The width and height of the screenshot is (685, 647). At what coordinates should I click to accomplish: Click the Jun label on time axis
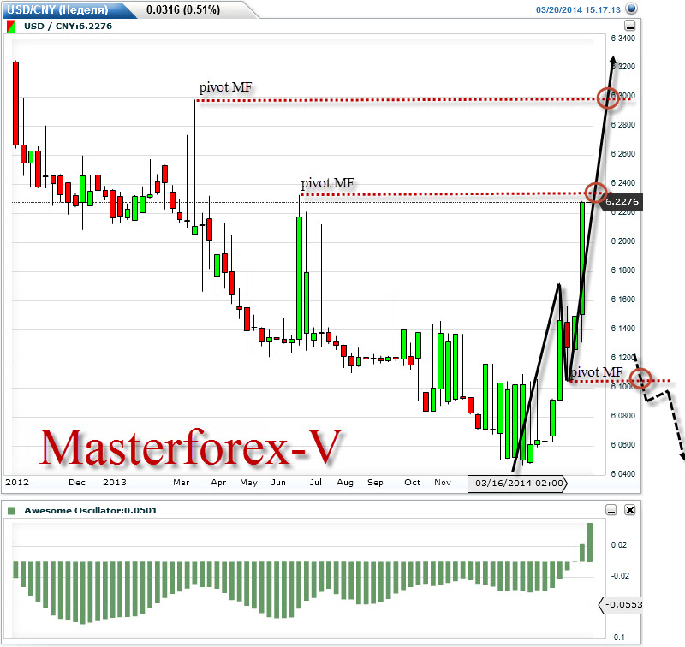click(278, 483)
